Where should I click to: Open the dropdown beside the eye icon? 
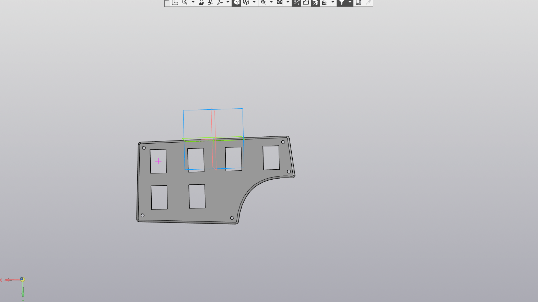[x=288, y=2]
